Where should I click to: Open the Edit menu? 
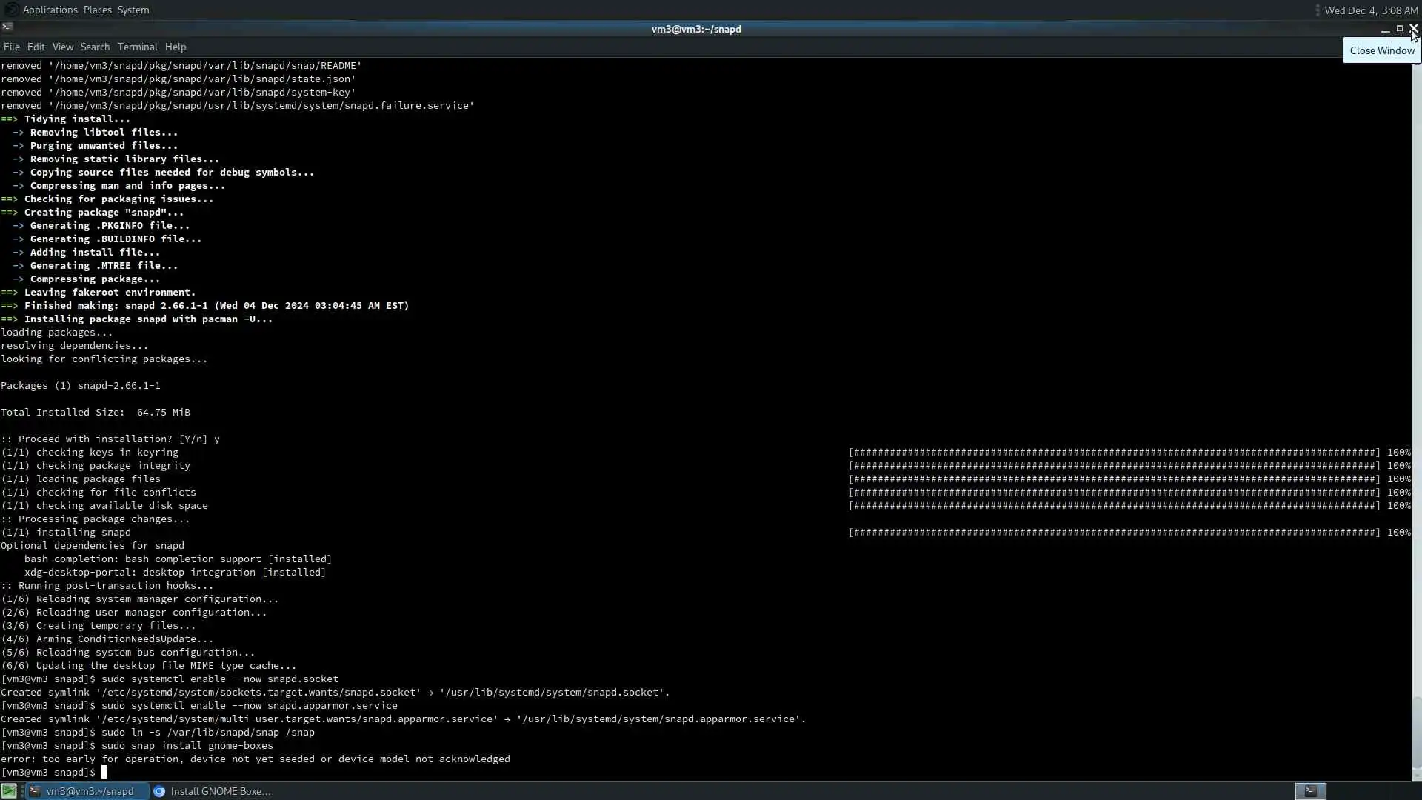coord(36,47)
